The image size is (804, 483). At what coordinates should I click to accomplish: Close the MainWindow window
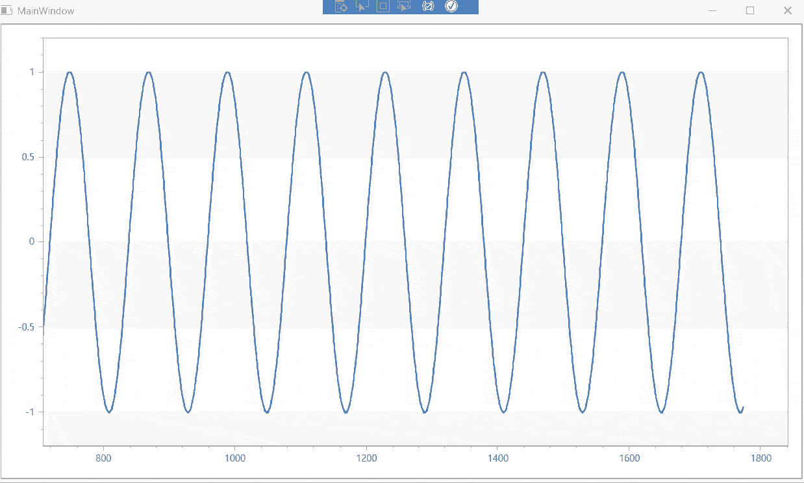[787, 11]
